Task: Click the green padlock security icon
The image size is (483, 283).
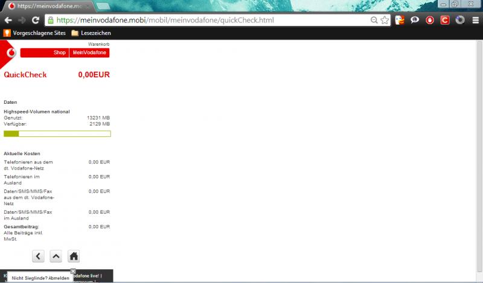Action: tap(51, 21)
